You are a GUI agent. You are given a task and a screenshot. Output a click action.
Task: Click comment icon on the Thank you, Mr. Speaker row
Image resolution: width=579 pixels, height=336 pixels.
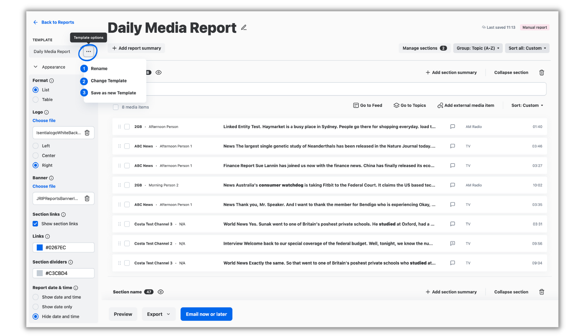453,205
